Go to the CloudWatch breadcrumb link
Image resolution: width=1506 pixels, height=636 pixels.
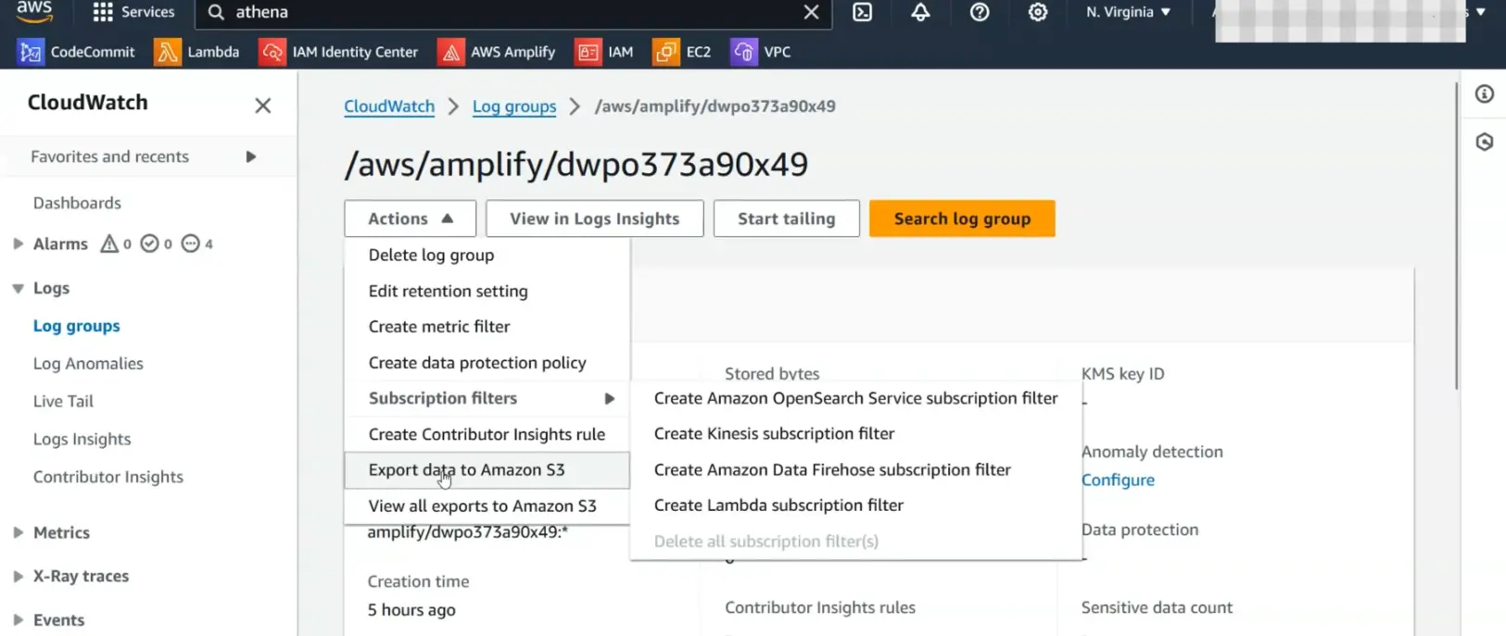pos(389,106)
